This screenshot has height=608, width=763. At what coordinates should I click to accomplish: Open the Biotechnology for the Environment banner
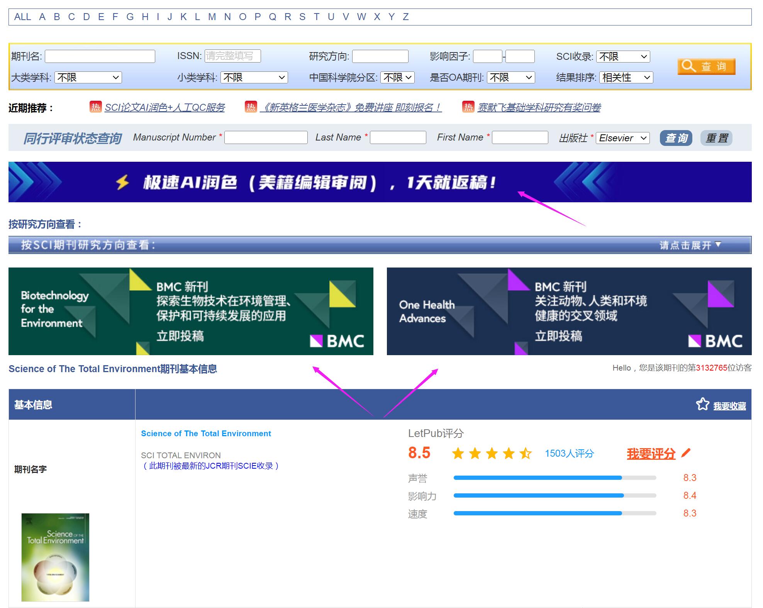click(191, 311)
